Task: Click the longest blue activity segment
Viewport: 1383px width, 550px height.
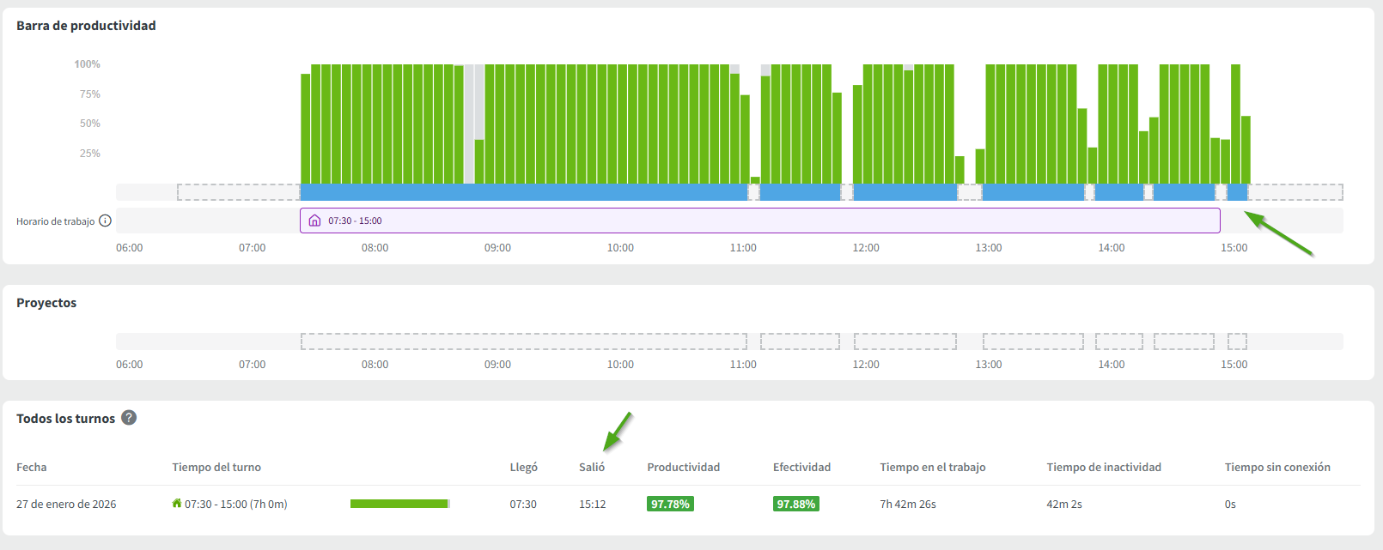Action: tap(523, 192)
